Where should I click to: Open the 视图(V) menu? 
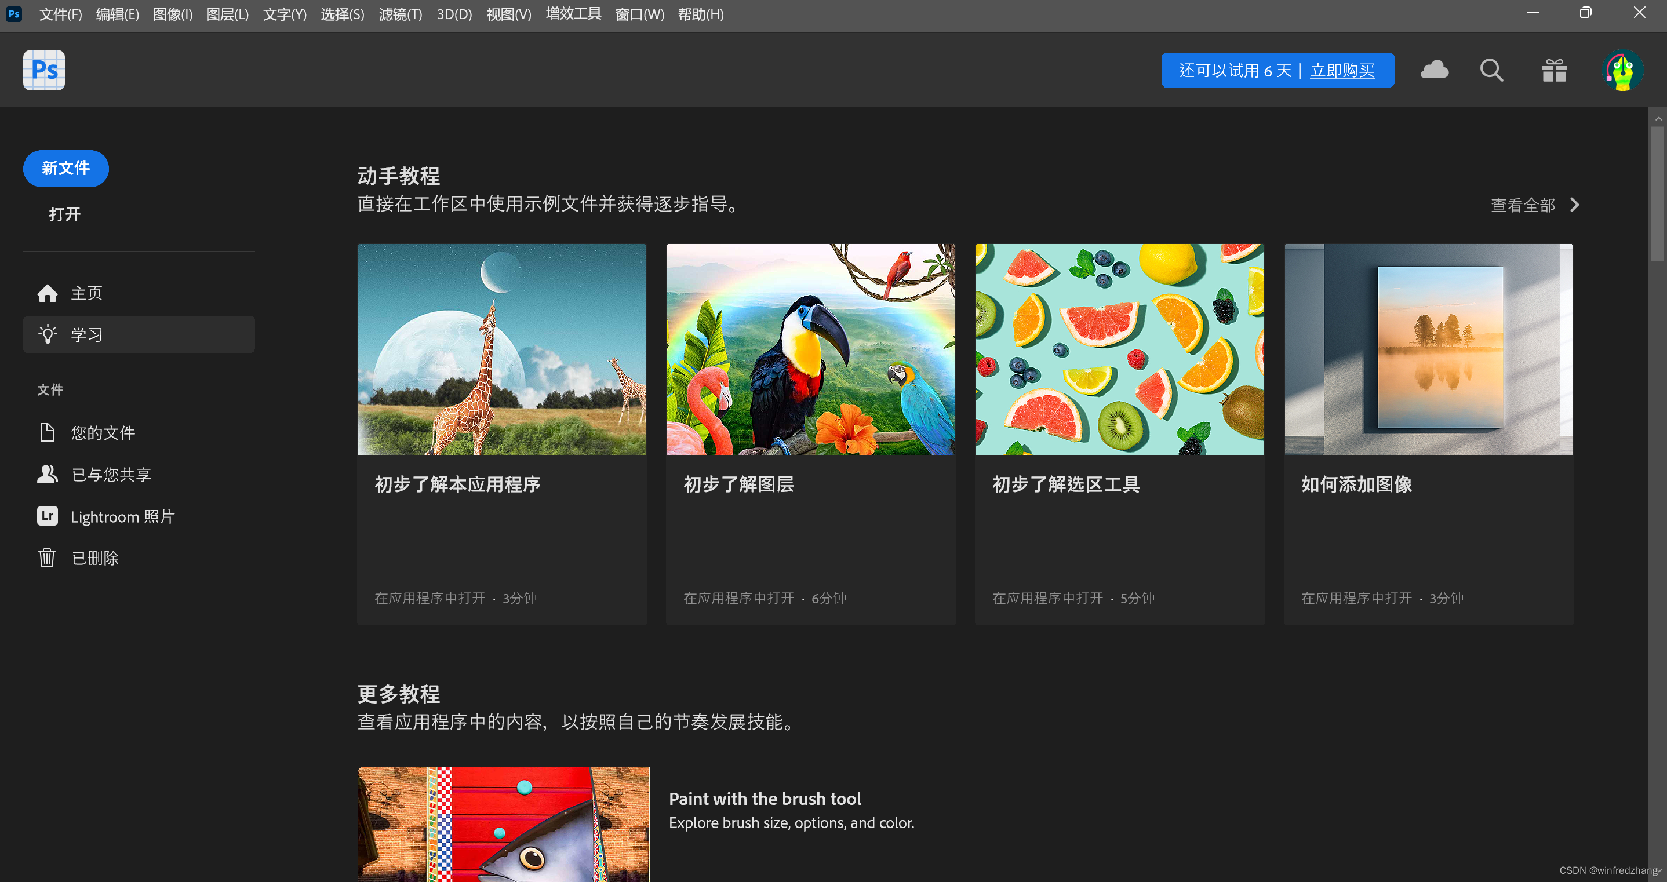(509, 14)
